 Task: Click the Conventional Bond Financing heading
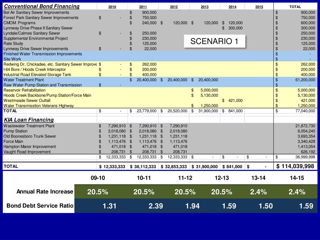tap(42, 6)
